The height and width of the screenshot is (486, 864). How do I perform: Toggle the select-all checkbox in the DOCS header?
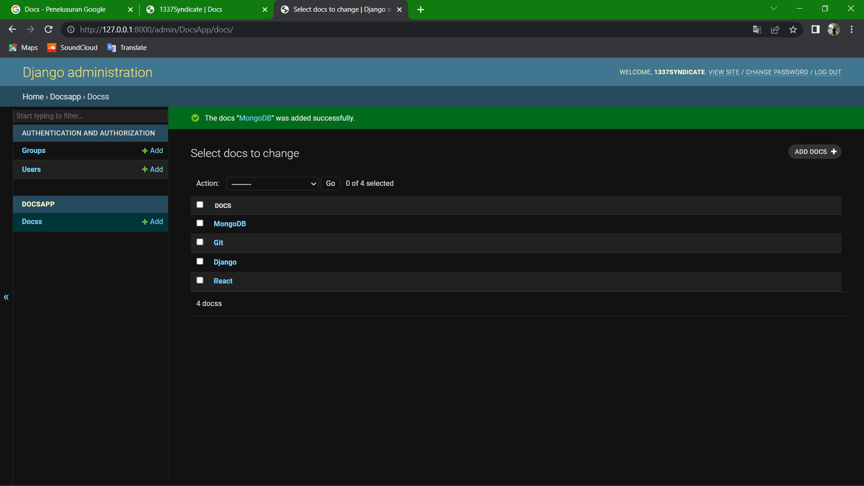200,205
